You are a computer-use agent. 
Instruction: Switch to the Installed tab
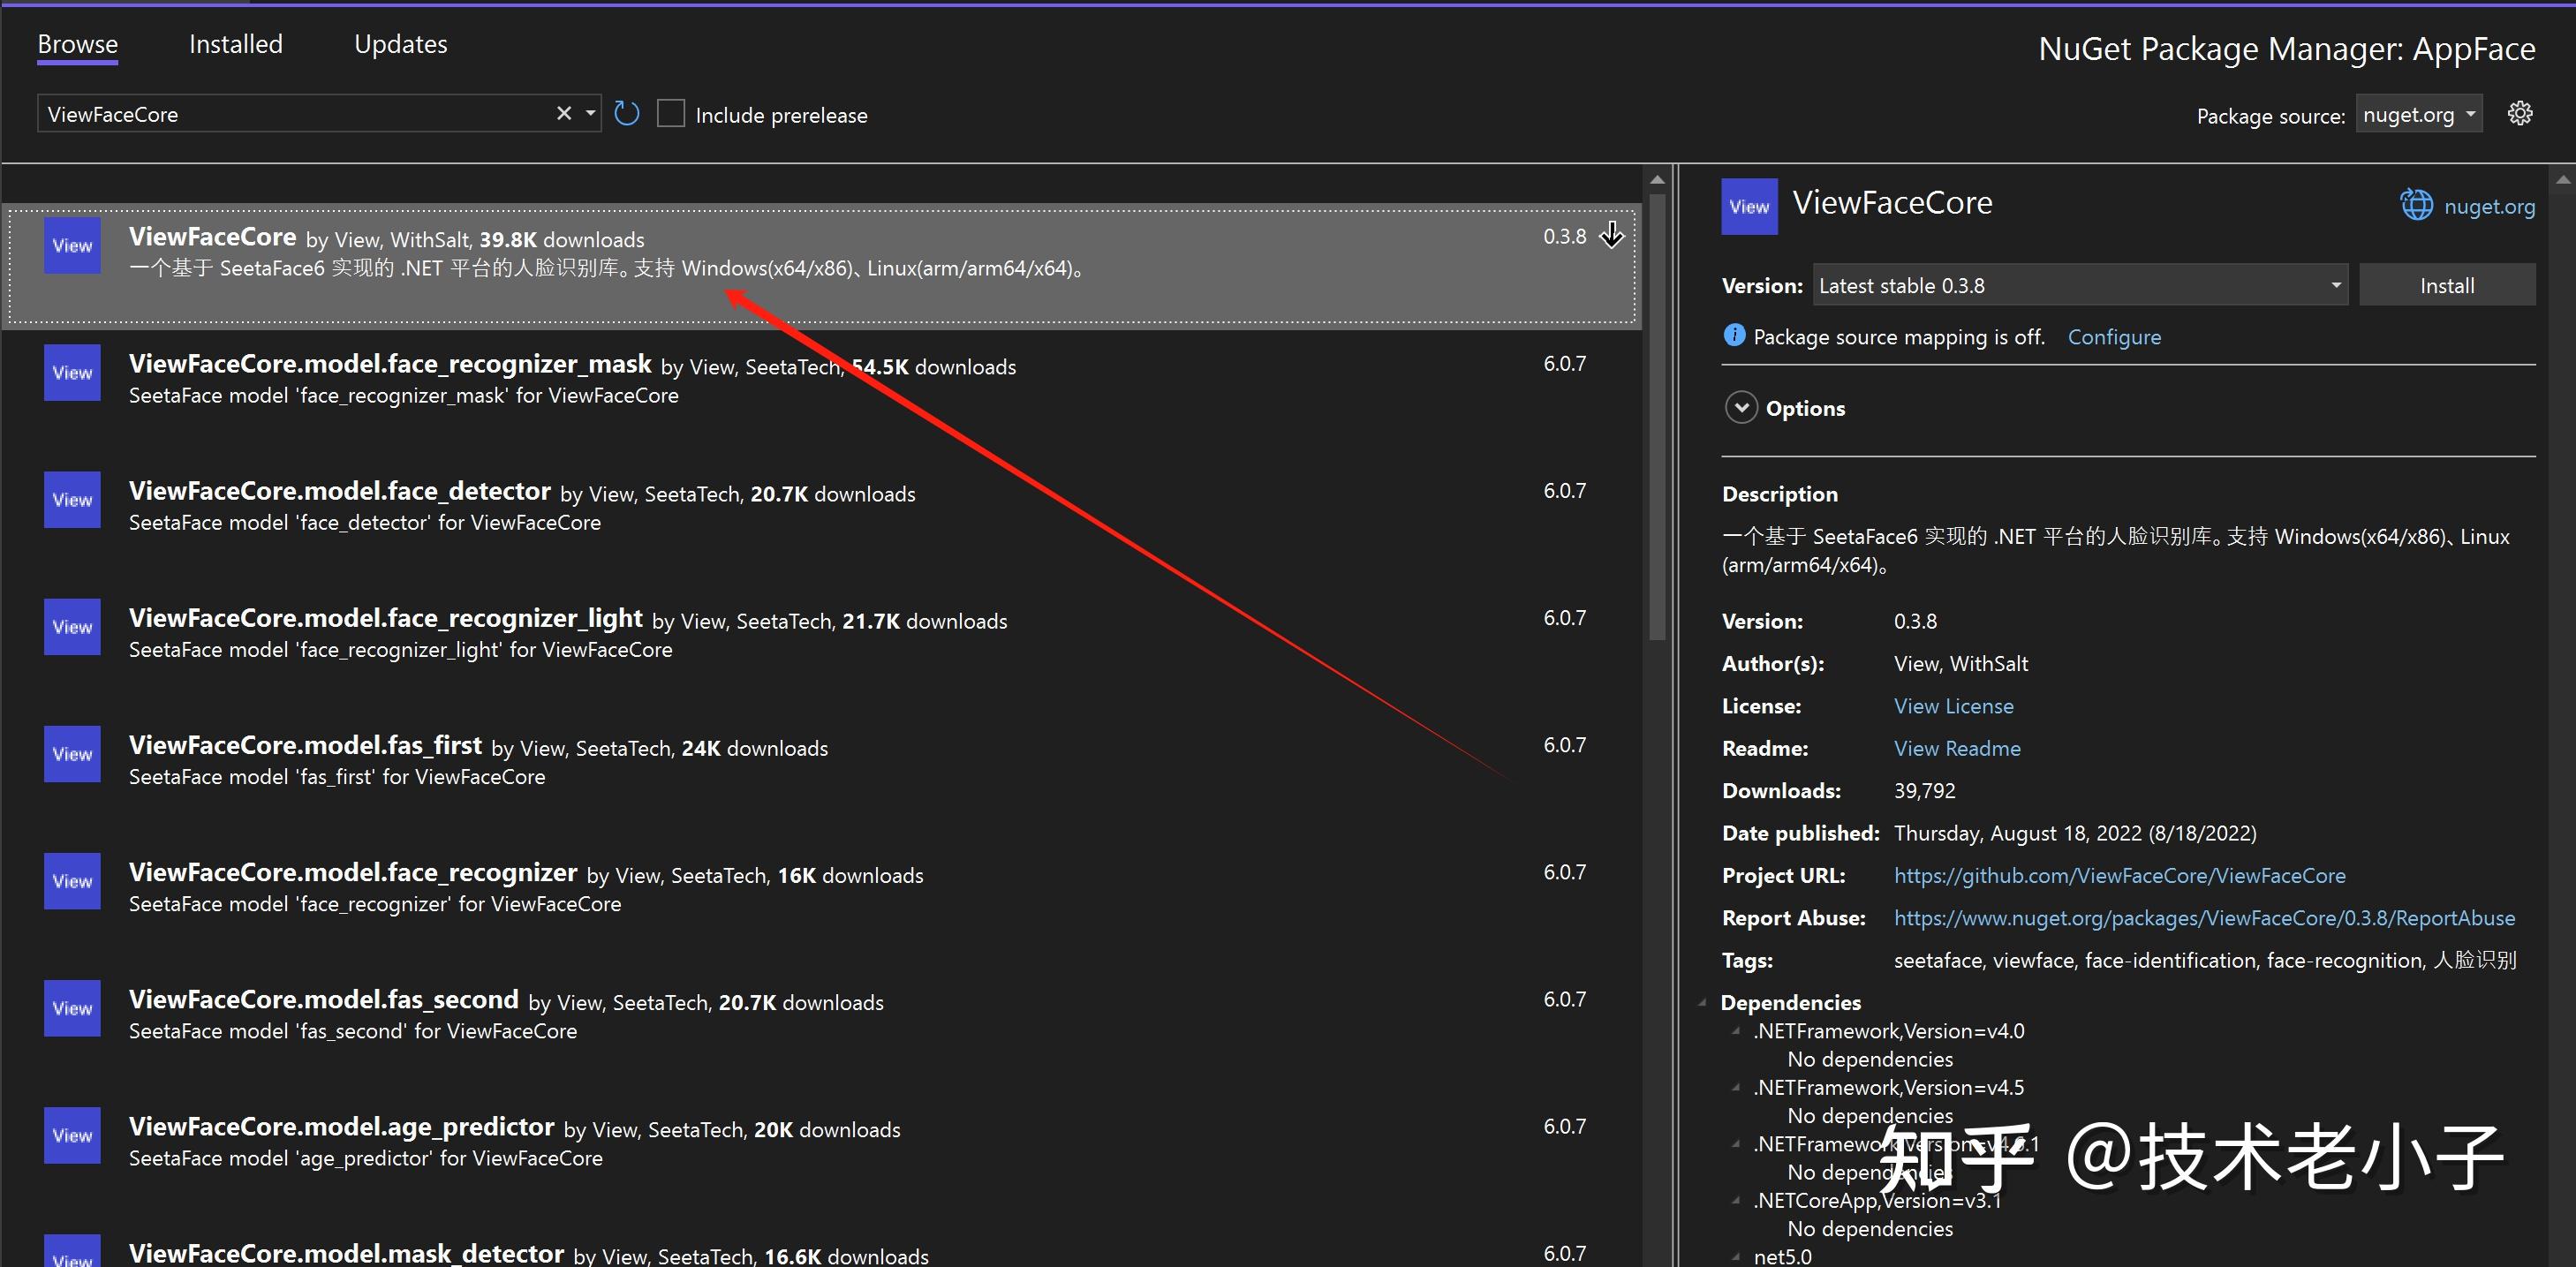[236, 44]
